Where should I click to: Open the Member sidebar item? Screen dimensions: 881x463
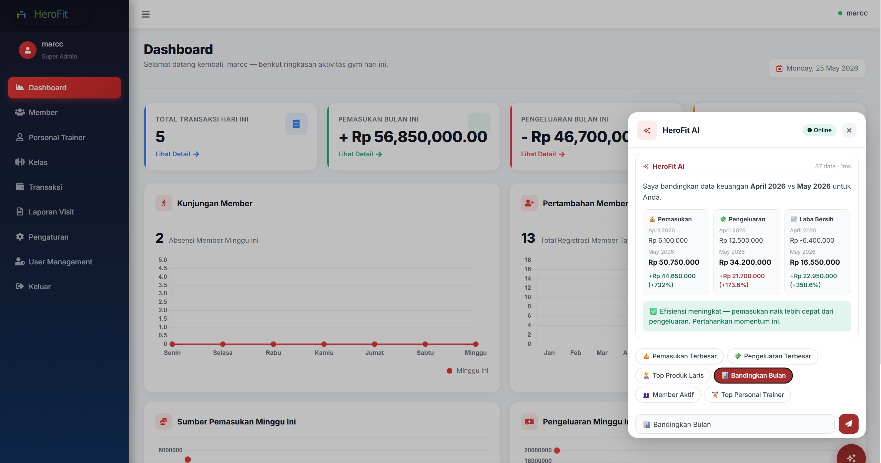[x=64, y=112]
